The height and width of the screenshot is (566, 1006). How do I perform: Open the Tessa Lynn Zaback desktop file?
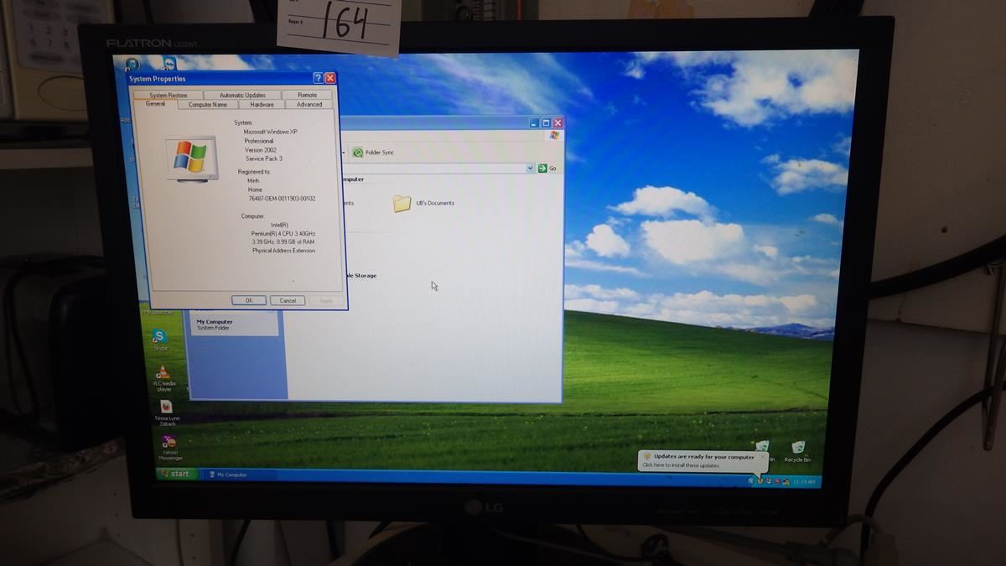[166, 412]
